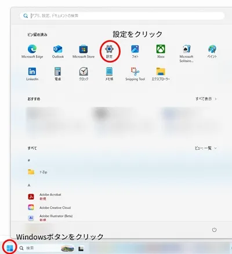Screen dimensions: 232x254
Task: Open エクスプローラー (File Explorer)
Action: 161,74
